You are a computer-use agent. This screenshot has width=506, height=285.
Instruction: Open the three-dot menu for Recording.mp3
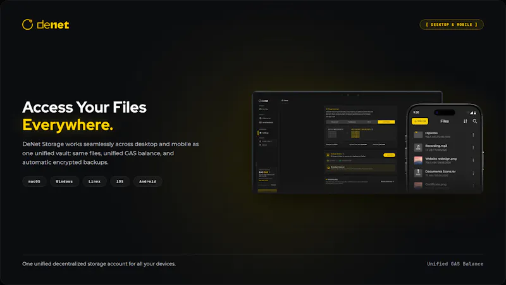click(x=473, y=148)
